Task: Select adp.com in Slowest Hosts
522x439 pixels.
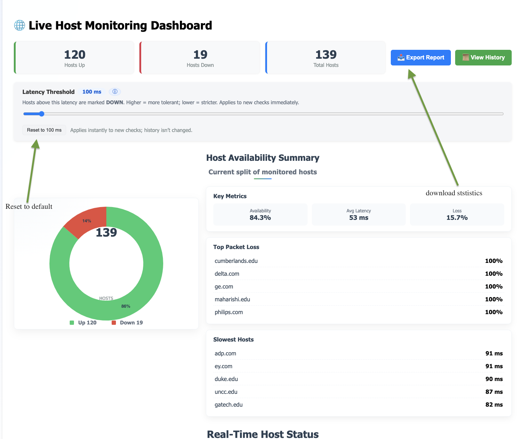Action: coord(359,353)
